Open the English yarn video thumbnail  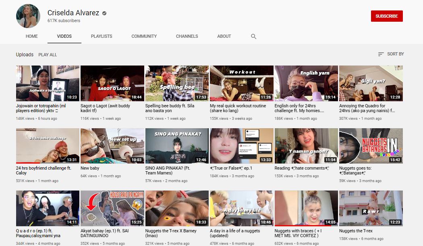[x=306, y=84]
